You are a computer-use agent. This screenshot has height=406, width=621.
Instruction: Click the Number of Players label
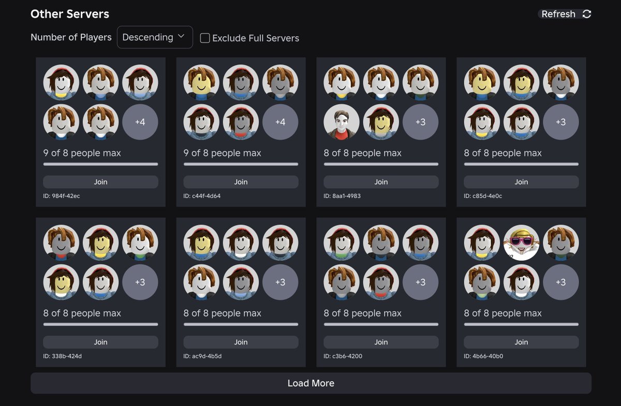tap(71, 37)
